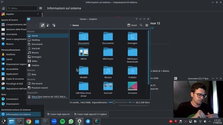Viewport: 223px width, 125px height.
Task: Open System Settings hamburger menu
Action: (41, 8)
